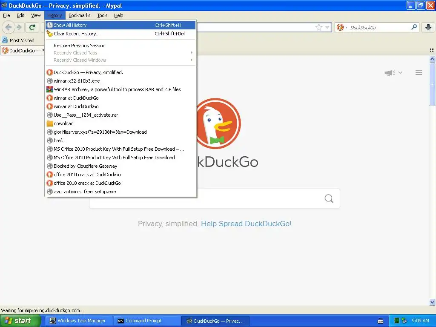Click the Most Visited bookmarks button
Image resolution: width=436 pixels, height=327 pixels.
tap(18, 40)
